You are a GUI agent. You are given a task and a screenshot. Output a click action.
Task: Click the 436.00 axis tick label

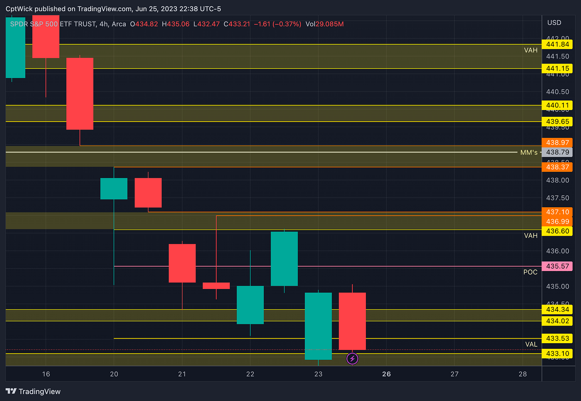557,251
